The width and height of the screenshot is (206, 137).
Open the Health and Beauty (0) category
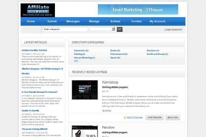tap(157, 54)
